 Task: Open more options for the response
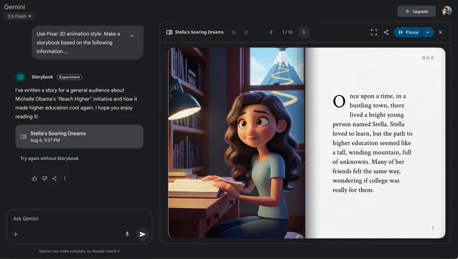[64, 179]
